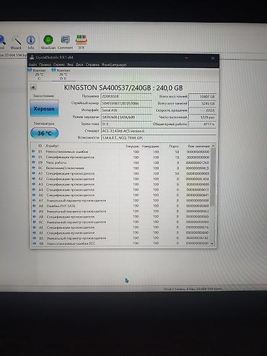Click the blue status dot for attribute 0C

[33, 168]
